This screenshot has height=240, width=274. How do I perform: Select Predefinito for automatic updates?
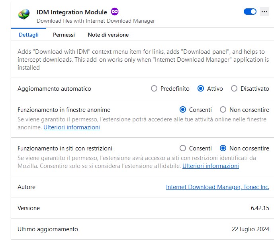(x=155, y=89)
